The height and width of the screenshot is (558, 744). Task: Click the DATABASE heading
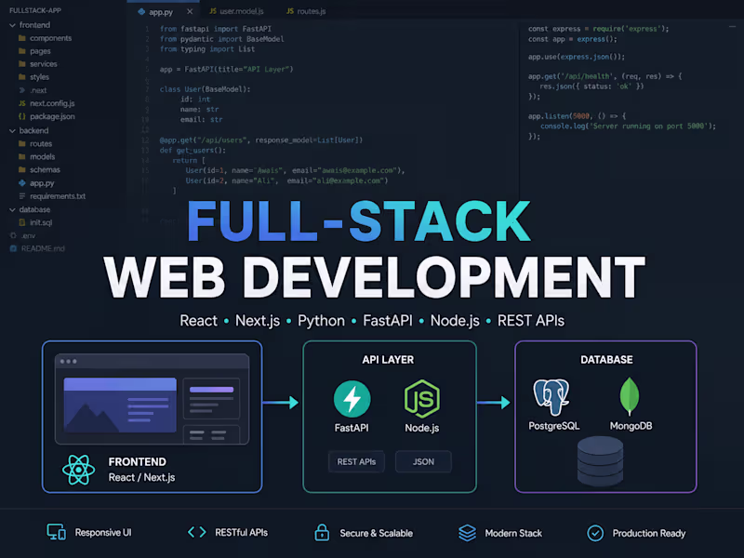pyautogui.click(x=606, y=360)
